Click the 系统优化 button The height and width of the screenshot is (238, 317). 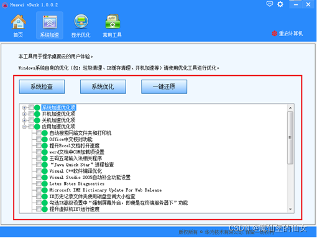click(103, 86)
